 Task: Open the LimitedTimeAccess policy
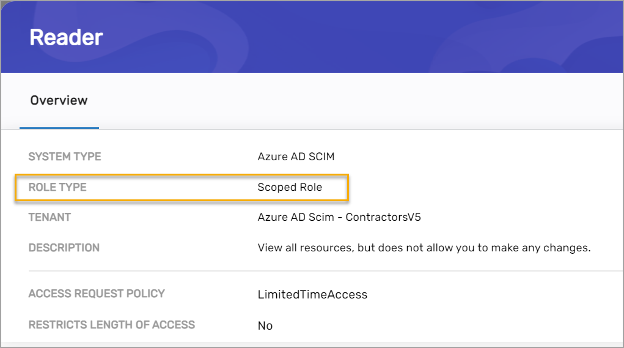[x=312, y=294]
